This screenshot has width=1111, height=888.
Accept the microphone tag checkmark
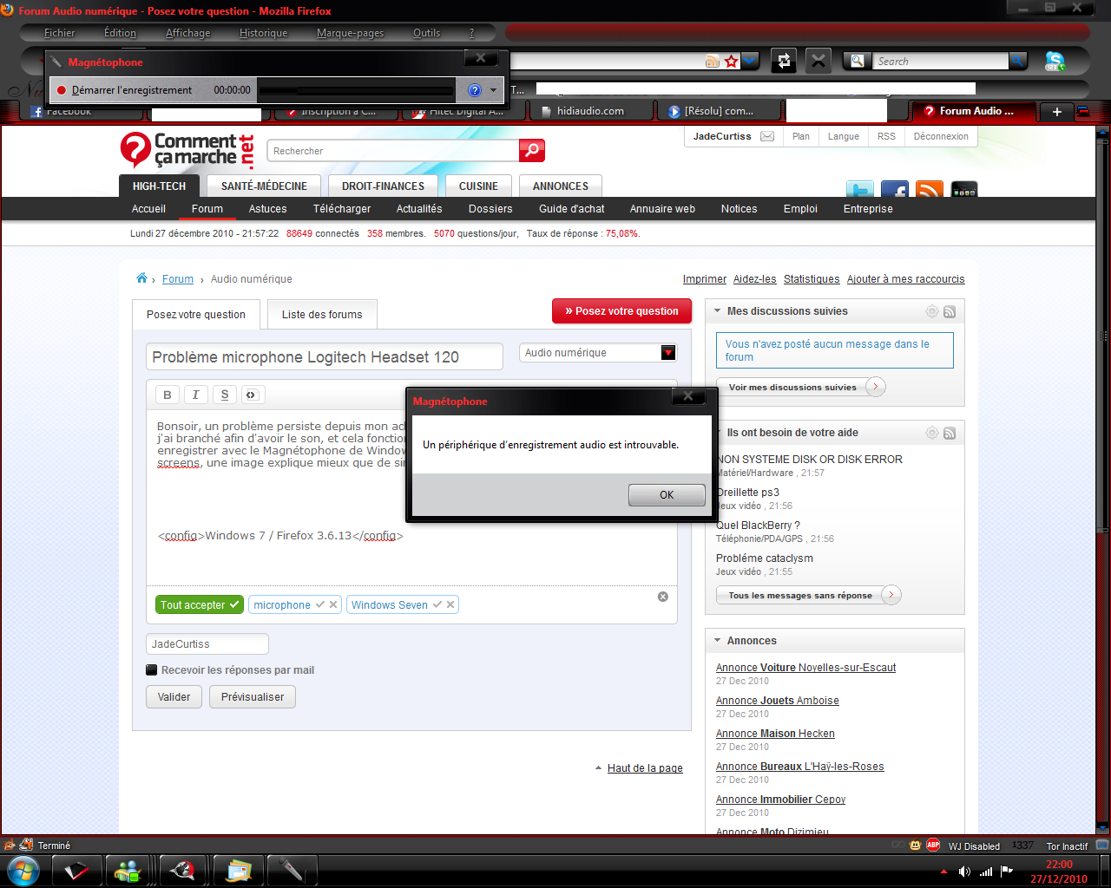pyautogui.click(x=320, y=605)
